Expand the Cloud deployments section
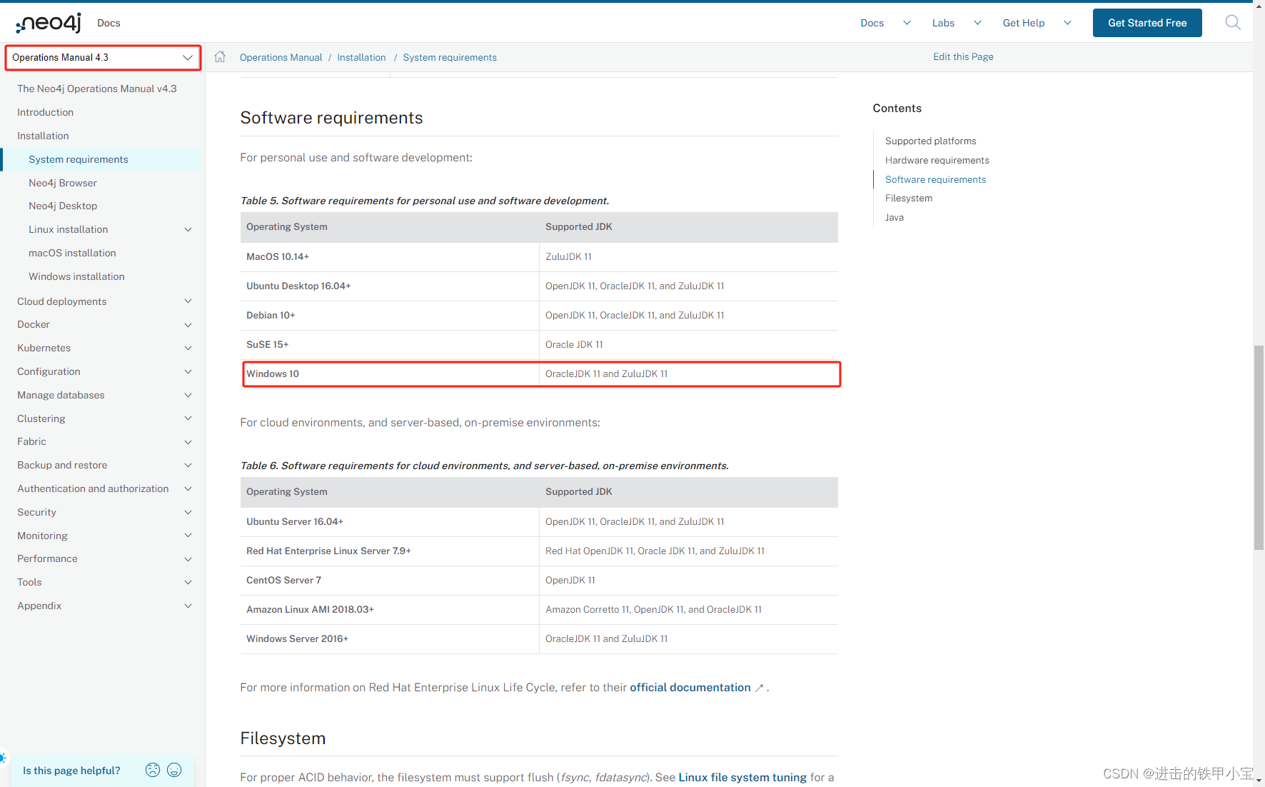This screenshot has height=787, width=1265. 188,301
